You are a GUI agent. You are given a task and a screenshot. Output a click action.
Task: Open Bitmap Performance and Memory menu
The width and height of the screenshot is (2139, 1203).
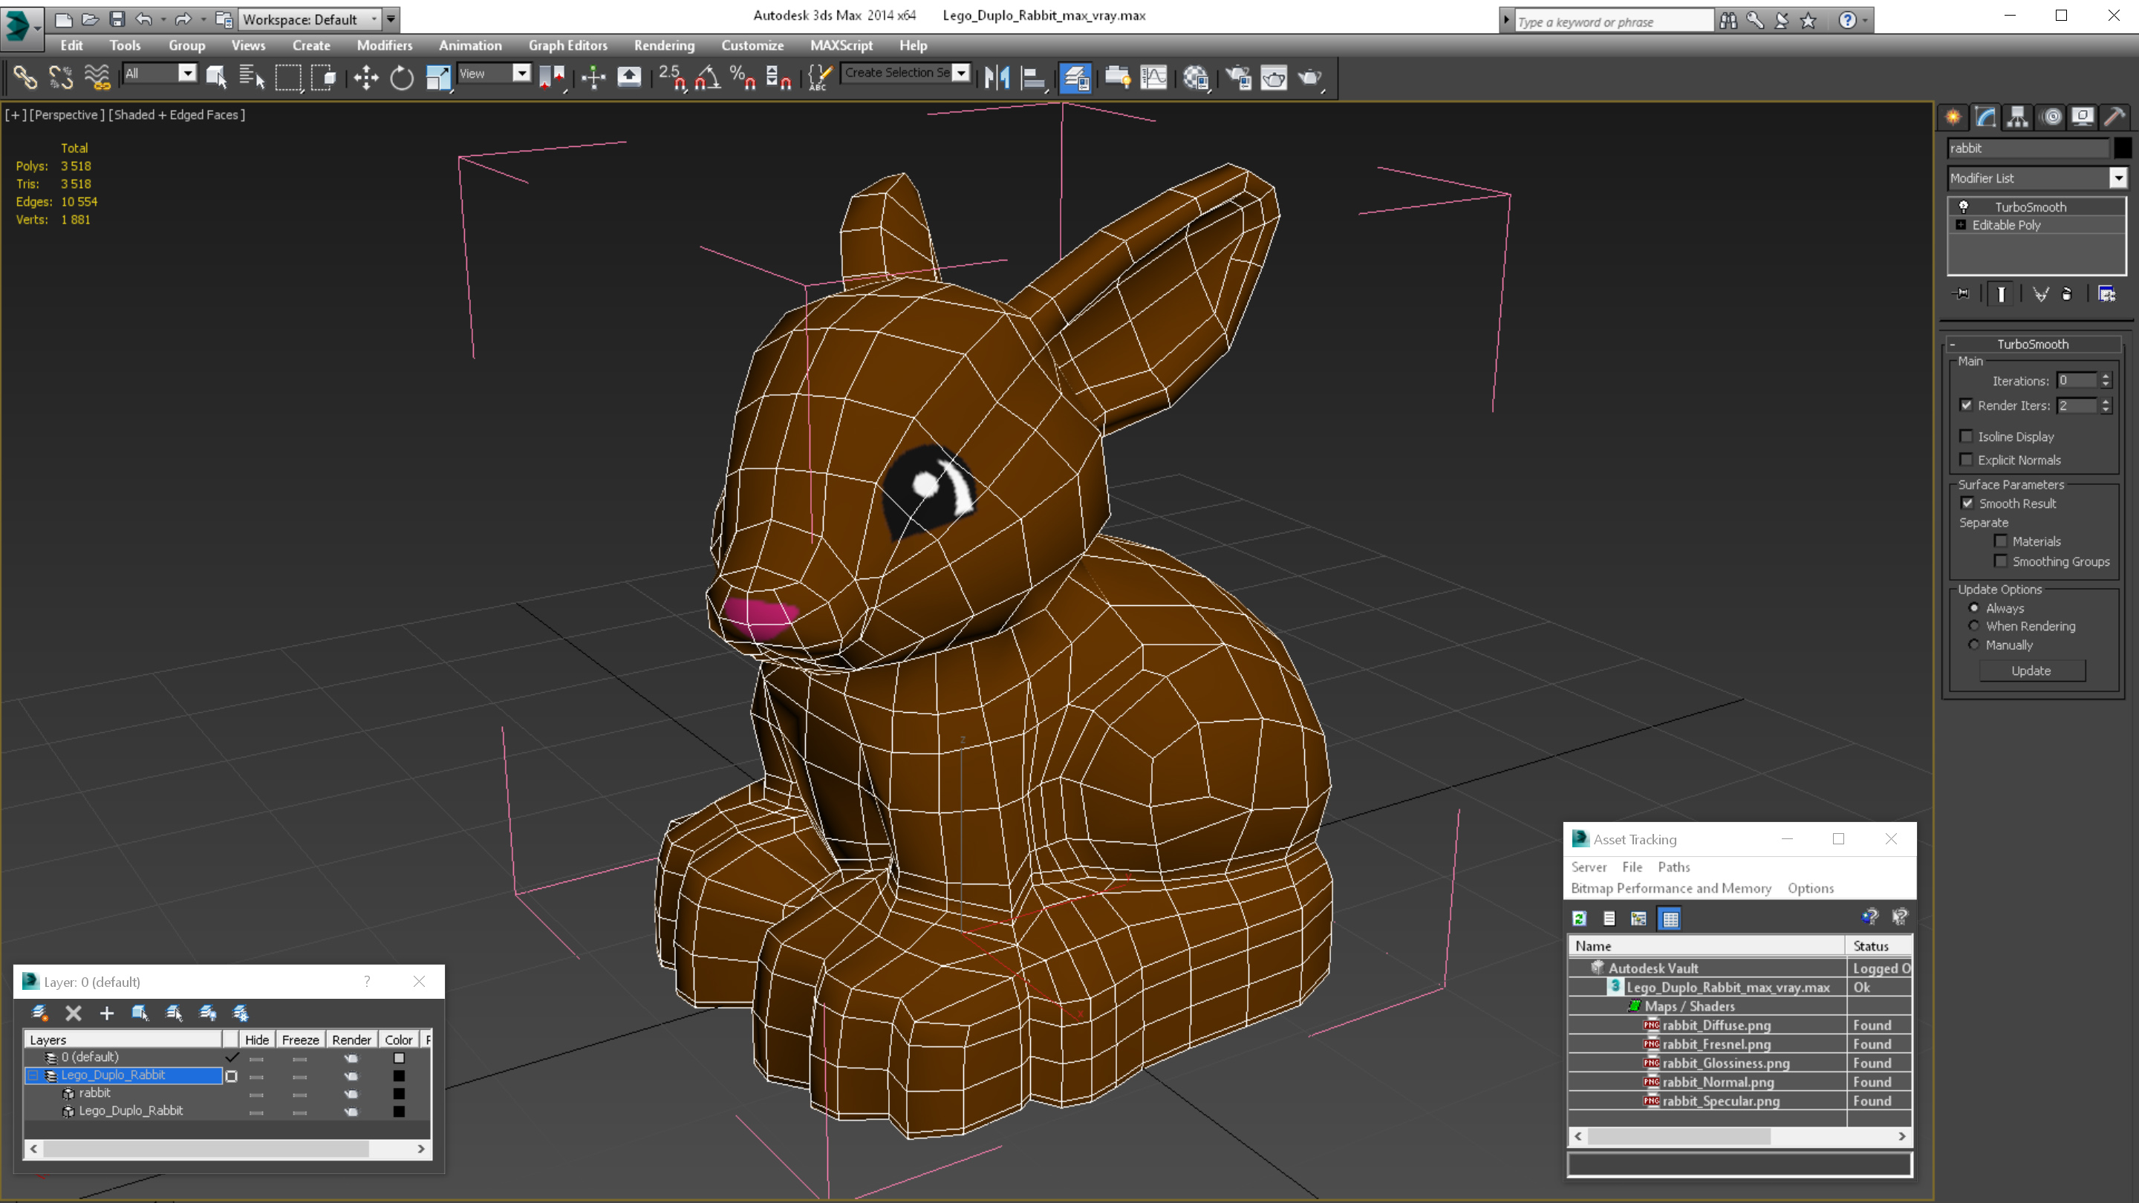coord(1670,888)
